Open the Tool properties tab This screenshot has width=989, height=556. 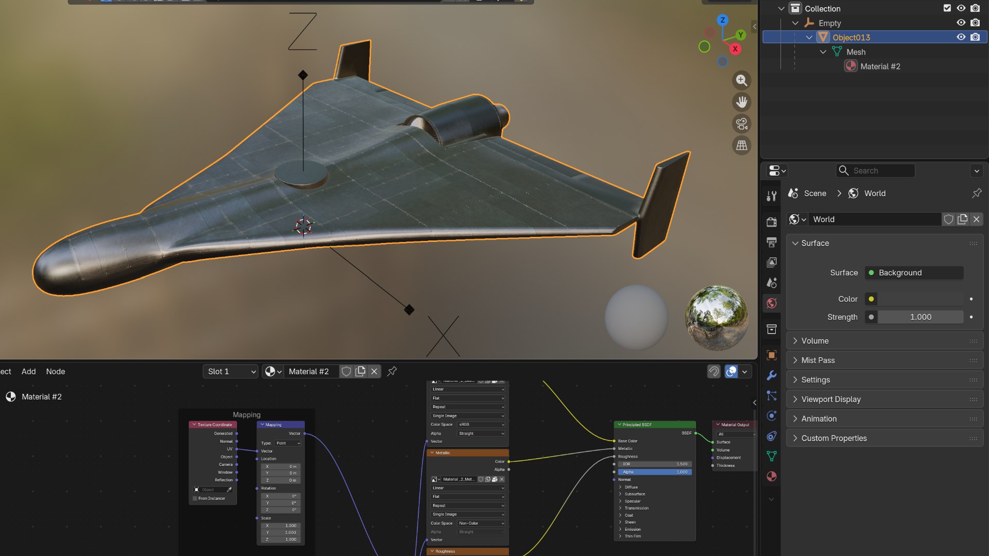772,196
